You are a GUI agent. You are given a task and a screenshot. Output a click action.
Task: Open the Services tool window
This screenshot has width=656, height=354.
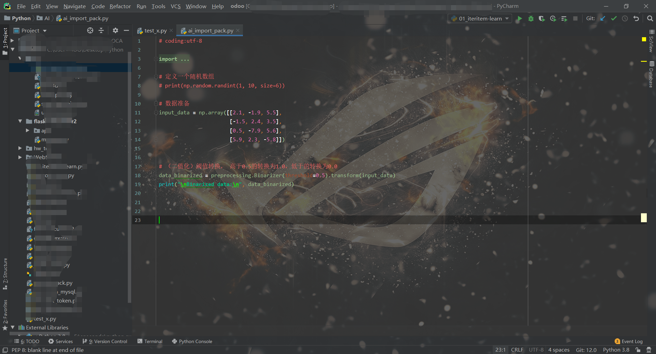point(60,341)
